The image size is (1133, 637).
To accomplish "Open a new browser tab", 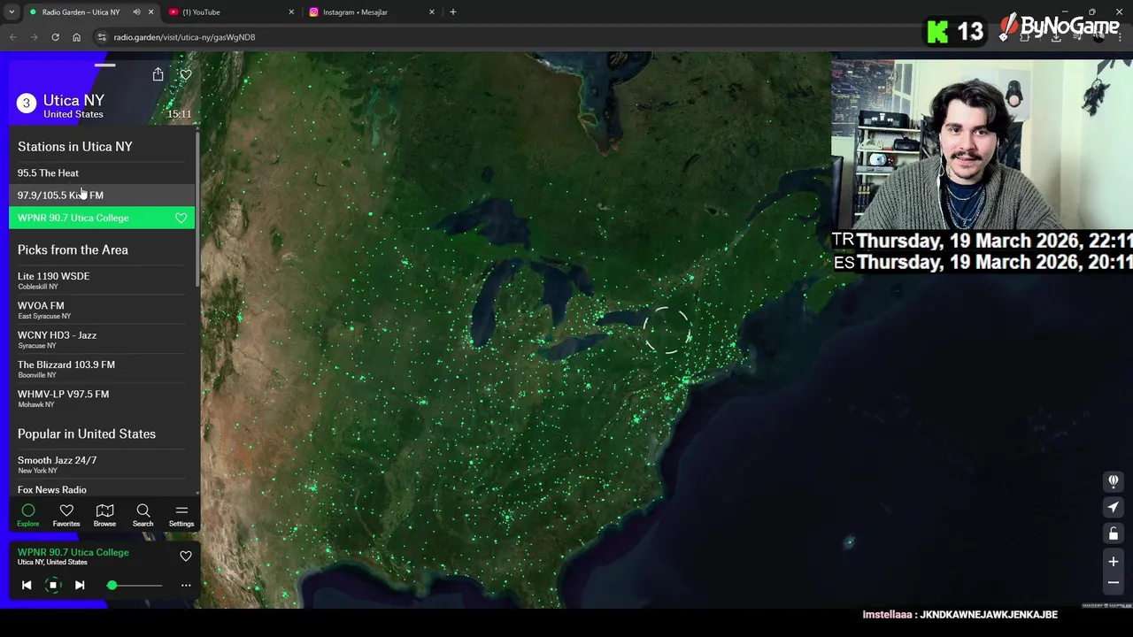I will click(453, 12).
